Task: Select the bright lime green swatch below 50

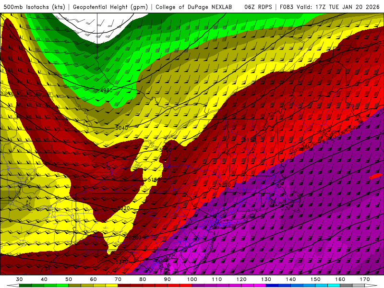Action: 62,286
